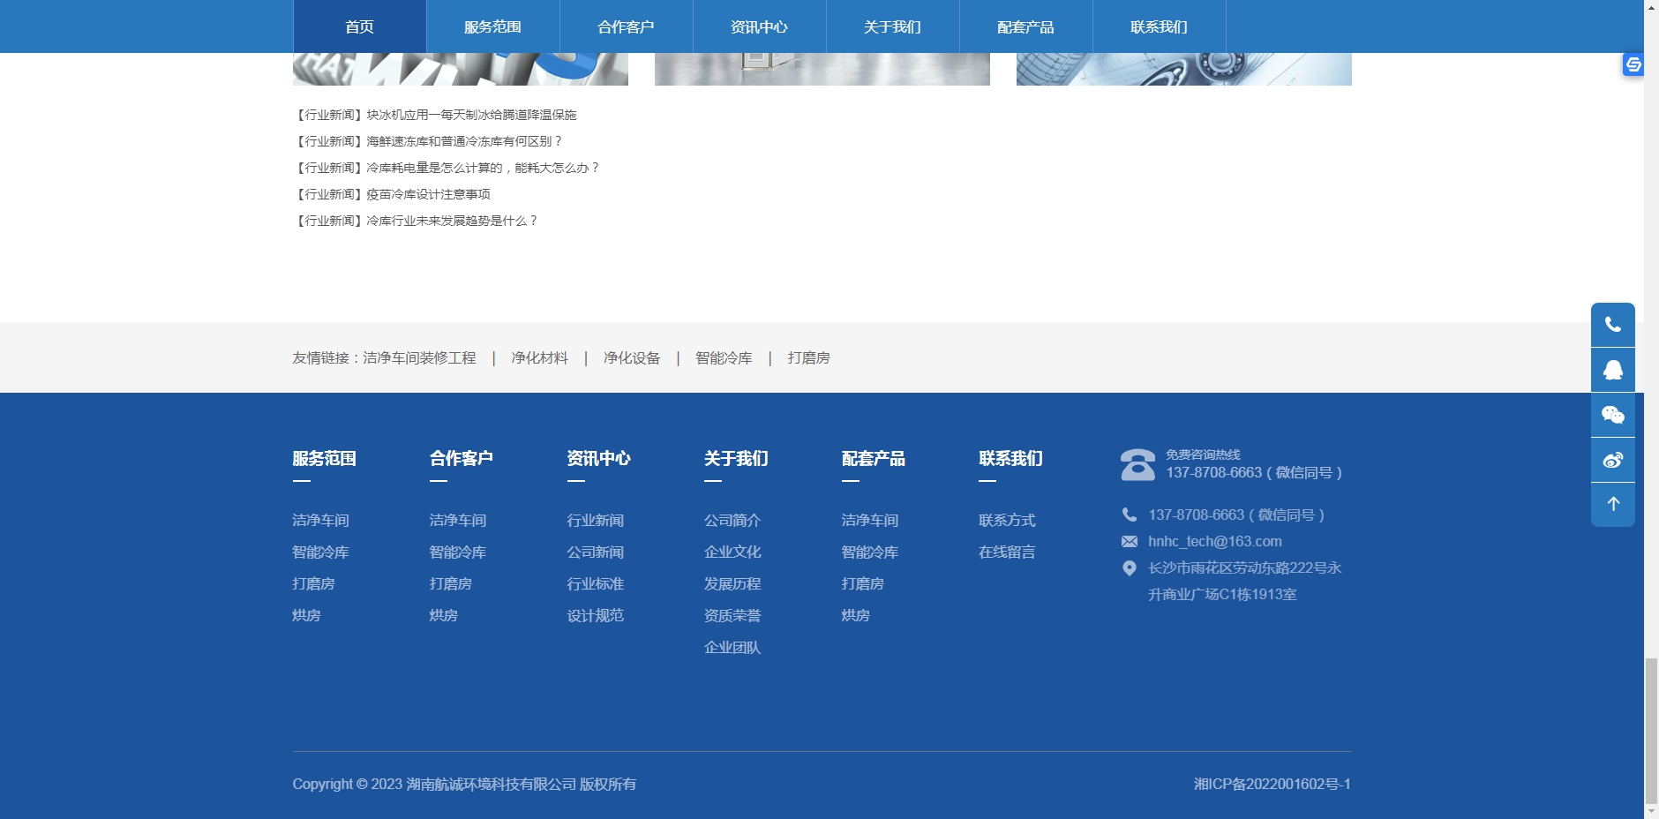Open the 湘ICP备2022001602号-1 record link
Image resolution: width=1659 pixels, height=819 pixels.
tap(1272, 784)
